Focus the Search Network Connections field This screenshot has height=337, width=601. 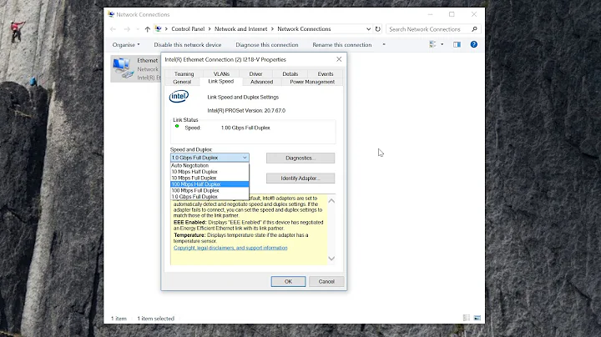[428, 29]
